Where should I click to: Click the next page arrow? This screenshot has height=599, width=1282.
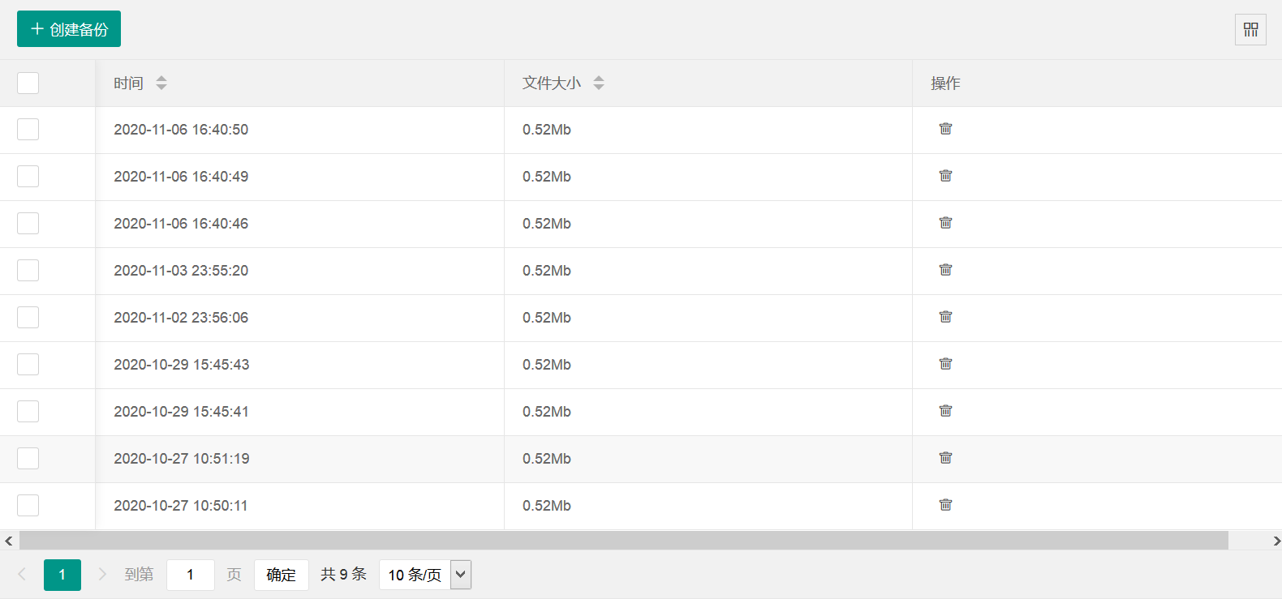tap(102, 575)
